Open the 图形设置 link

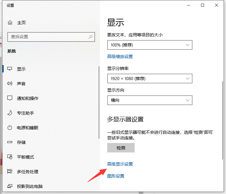(x=116, y=176)
